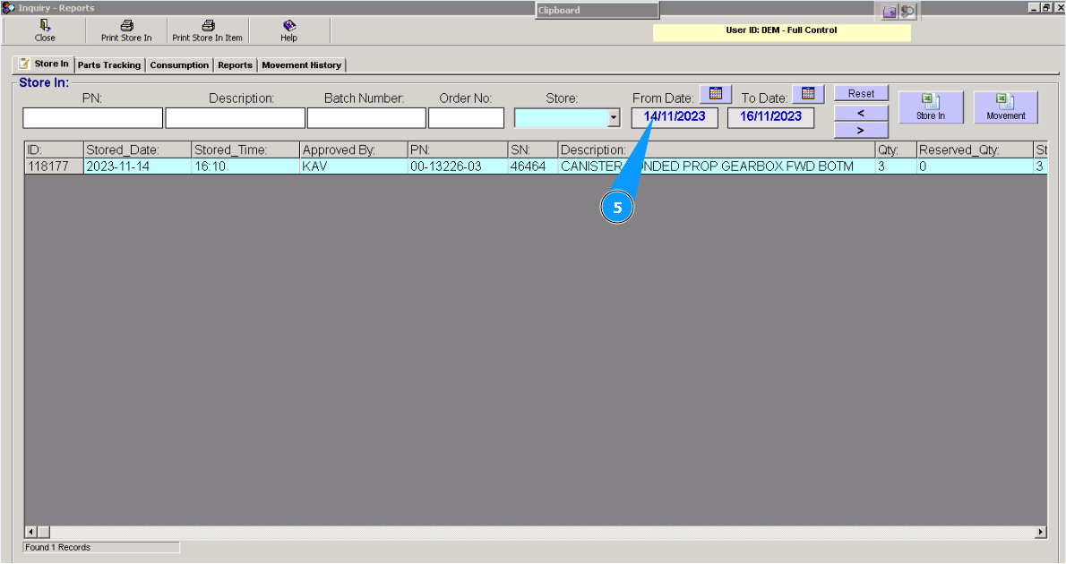Focus the Order No field
Screen dimensions: 1066x564
467,117
